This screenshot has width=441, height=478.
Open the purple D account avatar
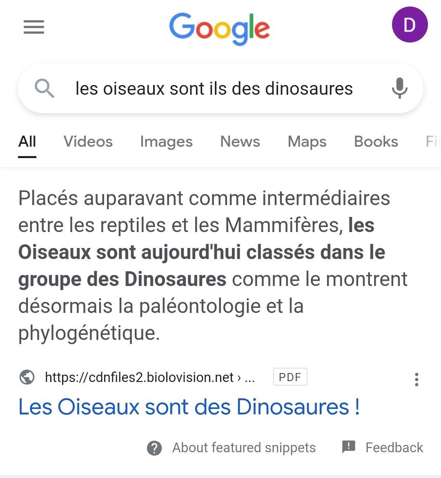410,25
